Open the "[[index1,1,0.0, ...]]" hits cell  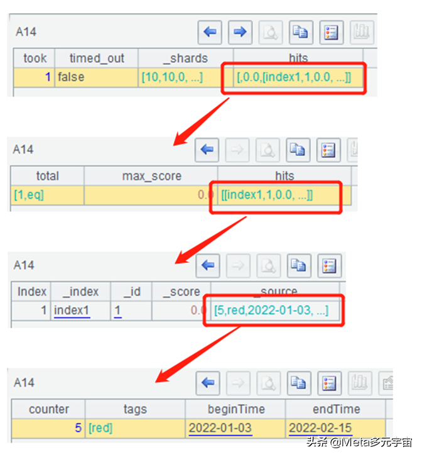pos(284,195)
